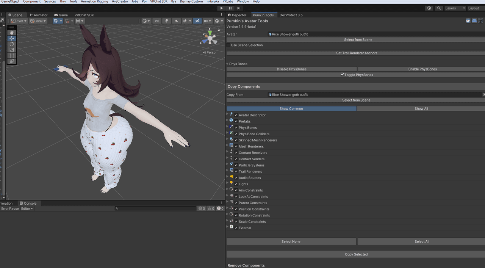
Task: Uncheck Phys Bone Colliders component
Action: (236, 134)
